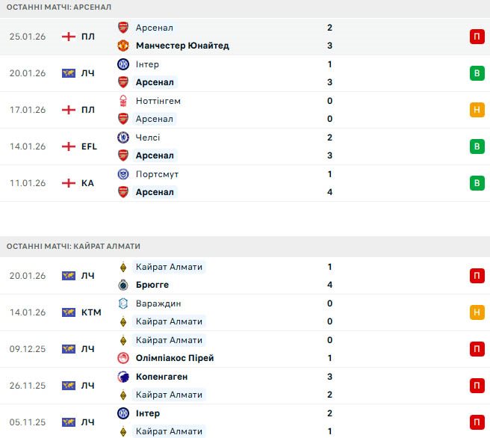The width and height of the screenshot is (490, 438).
Task: Click the Копенгаген team name
Action: point(161,377)
